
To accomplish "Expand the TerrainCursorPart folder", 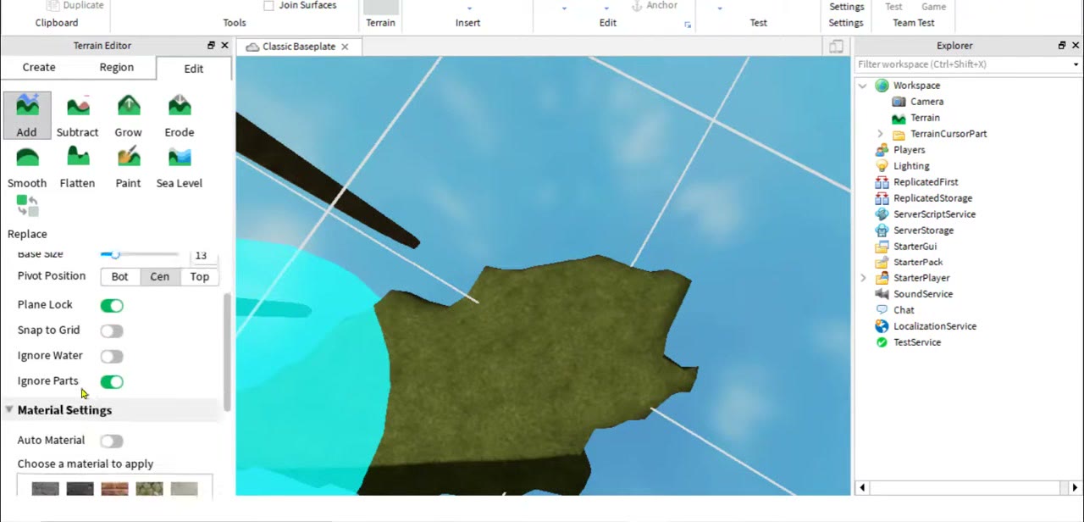I will click(x=880, y=134).
